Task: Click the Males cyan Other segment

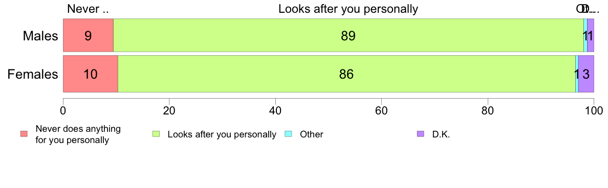Action: pos(585,35)
